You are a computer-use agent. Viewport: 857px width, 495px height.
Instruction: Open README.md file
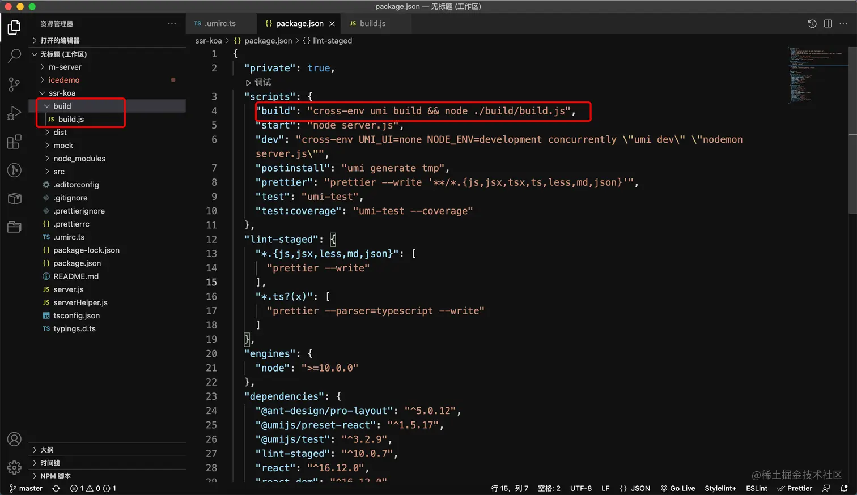click(x=108, y=276)
